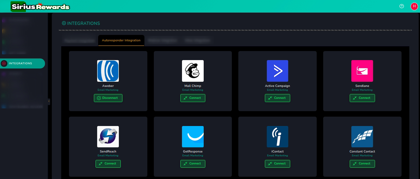Open the help question mark icon

click(402, 6)
